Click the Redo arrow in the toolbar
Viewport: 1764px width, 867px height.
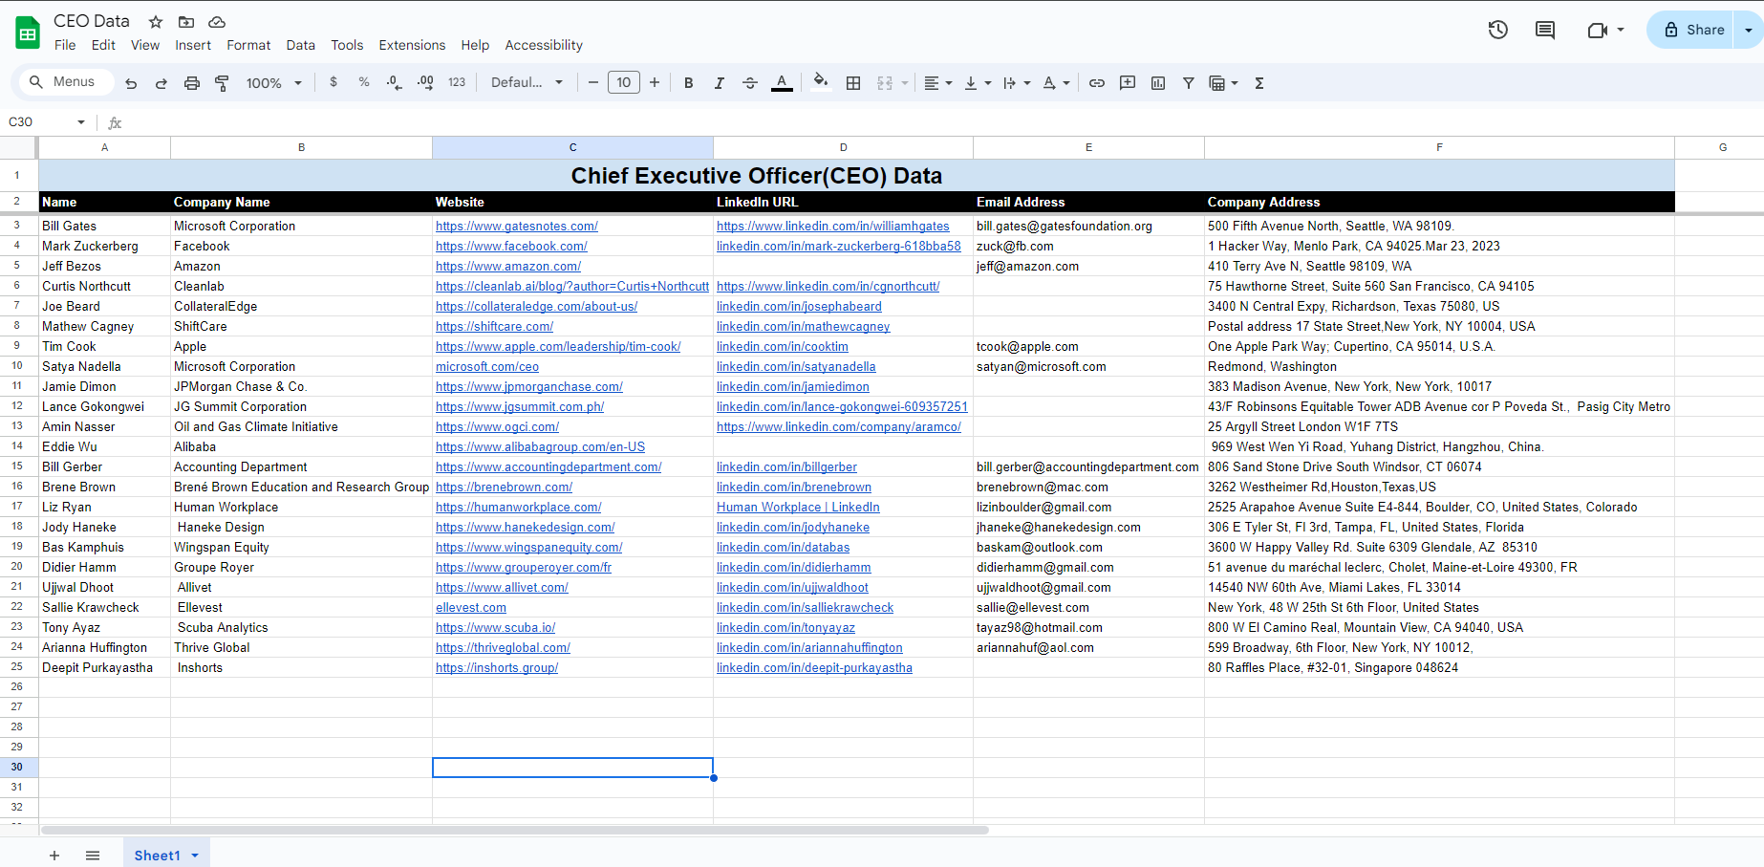(161, 83)
